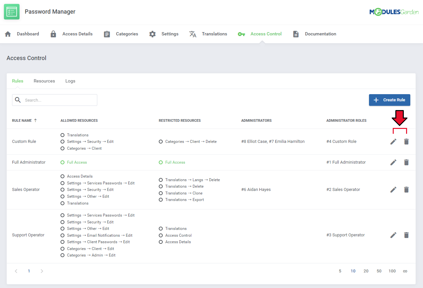Switch to the Rules tab
The height and width of the screenshot is (288, 423).
(18, 81)
